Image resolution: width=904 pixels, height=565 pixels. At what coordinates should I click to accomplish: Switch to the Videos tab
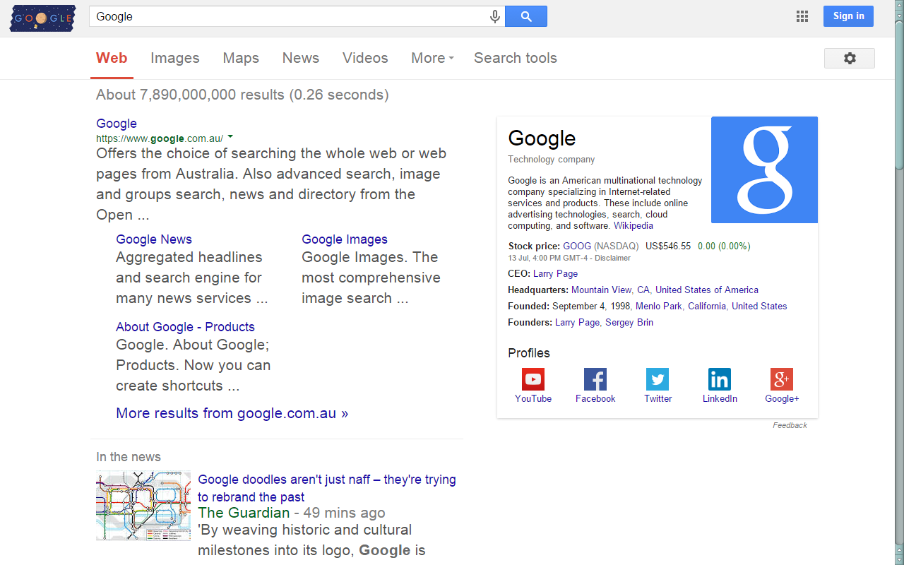(x=365, y=58)
